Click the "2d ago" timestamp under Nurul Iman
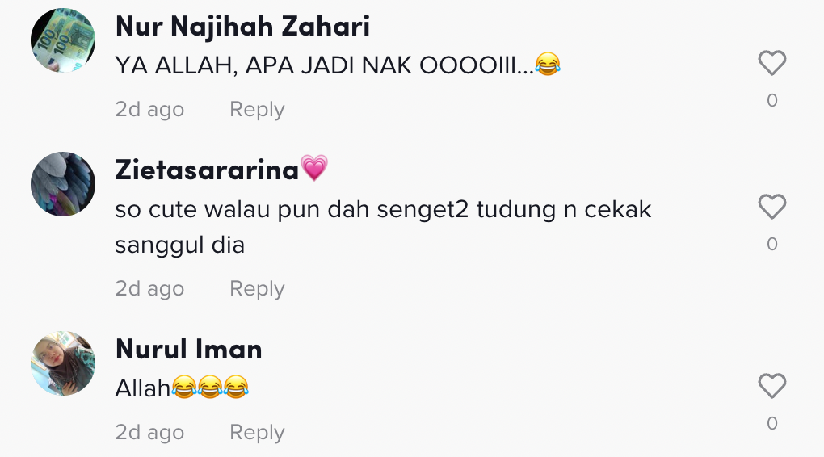This screenshot has height=457, width=824. coord(149,432)
